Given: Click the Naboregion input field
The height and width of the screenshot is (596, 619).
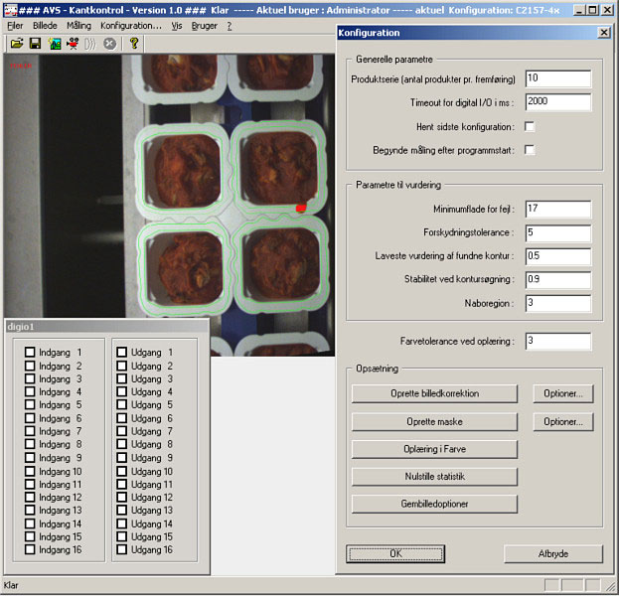Looking at the screenshot, I should [558, 303].
